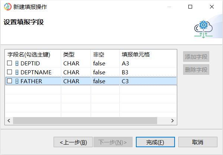Check DEPTNAME as primary key
The image size is (223, 155).
(x=10, y=72)
